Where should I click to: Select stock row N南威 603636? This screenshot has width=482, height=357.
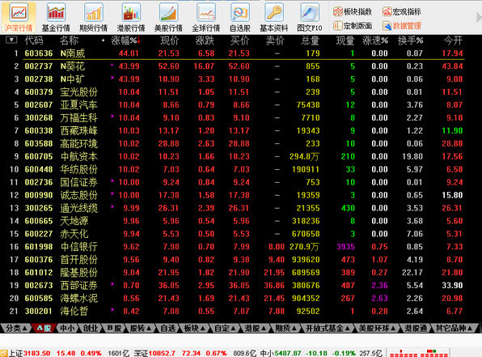click(235, 53)
